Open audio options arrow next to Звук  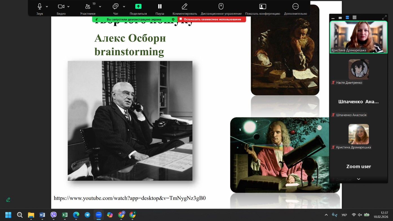click(x=47, y=6)
